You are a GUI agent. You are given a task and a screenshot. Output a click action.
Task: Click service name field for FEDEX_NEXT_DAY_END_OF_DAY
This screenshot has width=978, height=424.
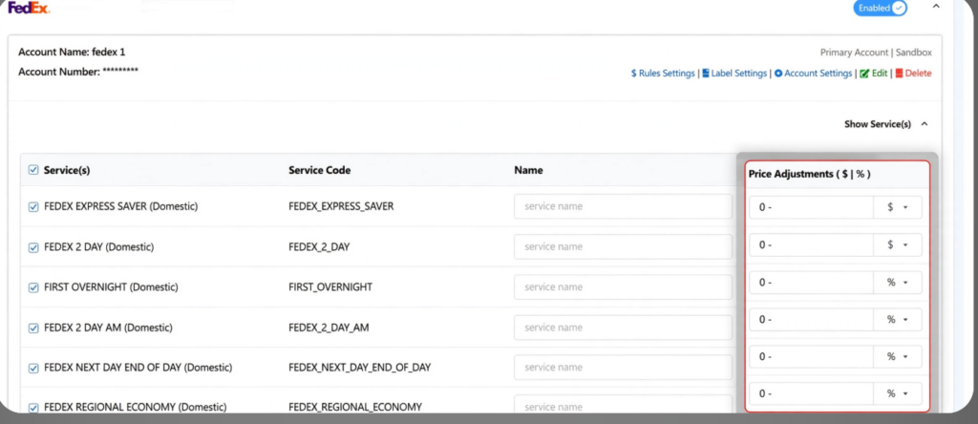click(x=623, y=368)
